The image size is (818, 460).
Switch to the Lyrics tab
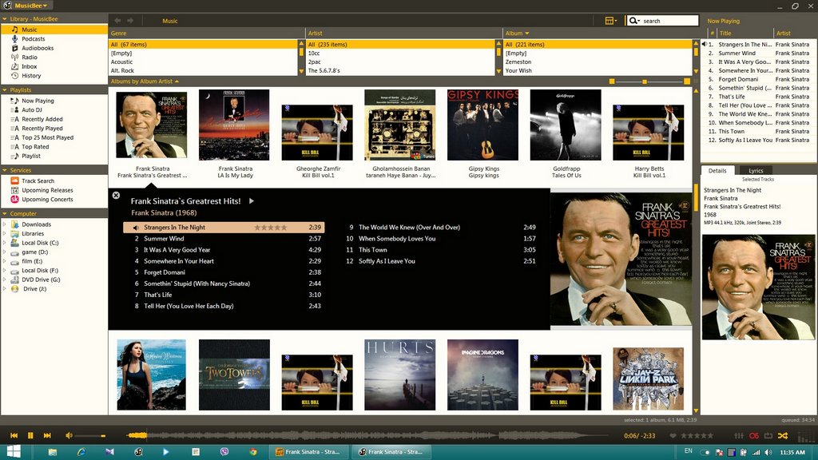tap(755, 170)
